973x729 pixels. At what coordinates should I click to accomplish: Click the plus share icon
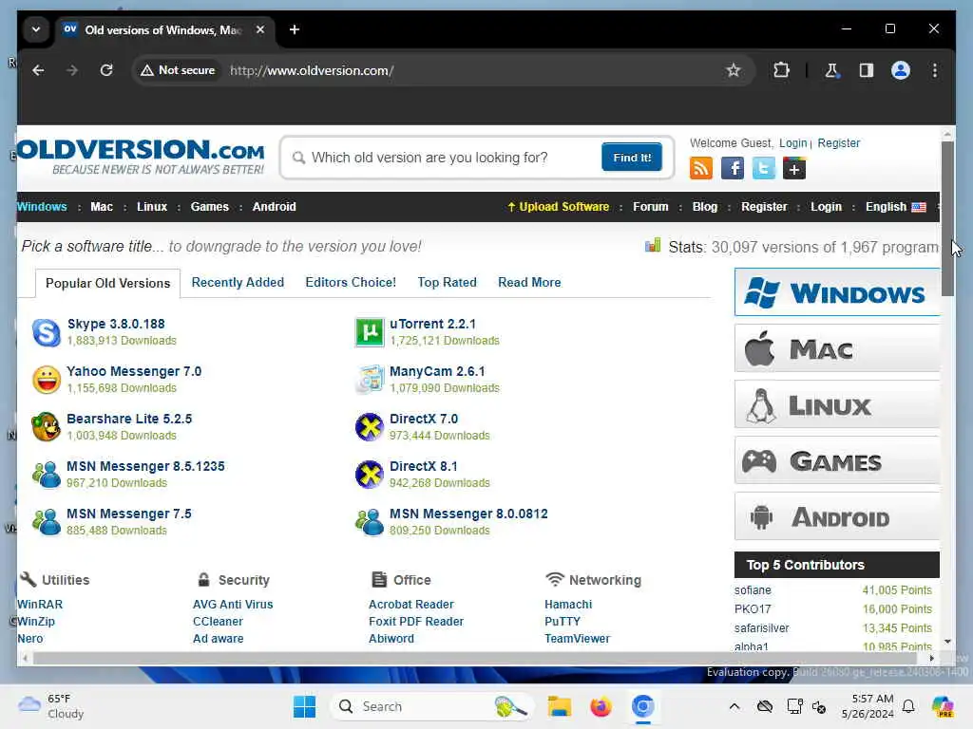click(794, 168)
